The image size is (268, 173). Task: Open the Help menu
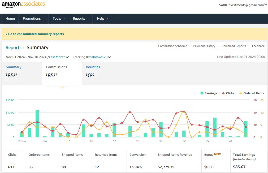102,19
